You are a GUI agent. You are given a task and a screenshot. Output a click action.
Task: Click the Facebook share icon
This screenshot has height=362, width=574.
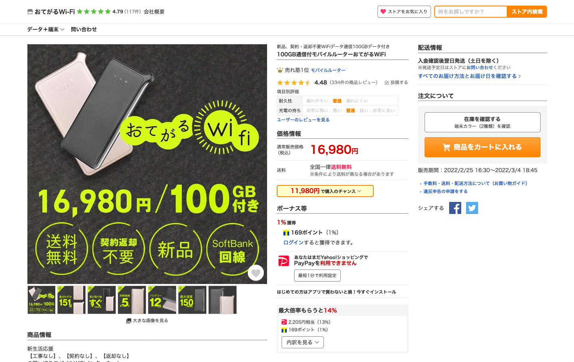click(455, 208)
